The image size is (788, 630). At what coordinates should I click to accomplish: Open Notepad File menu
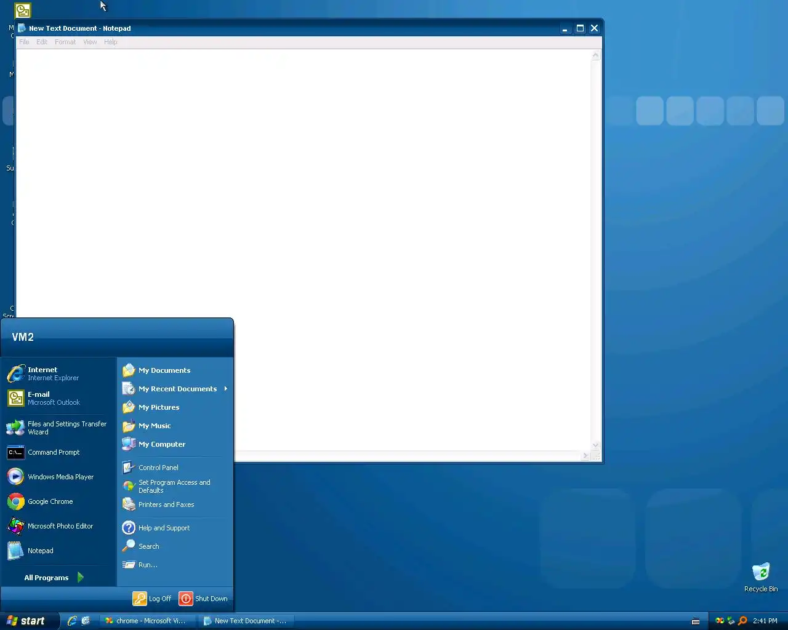point(24,42)
